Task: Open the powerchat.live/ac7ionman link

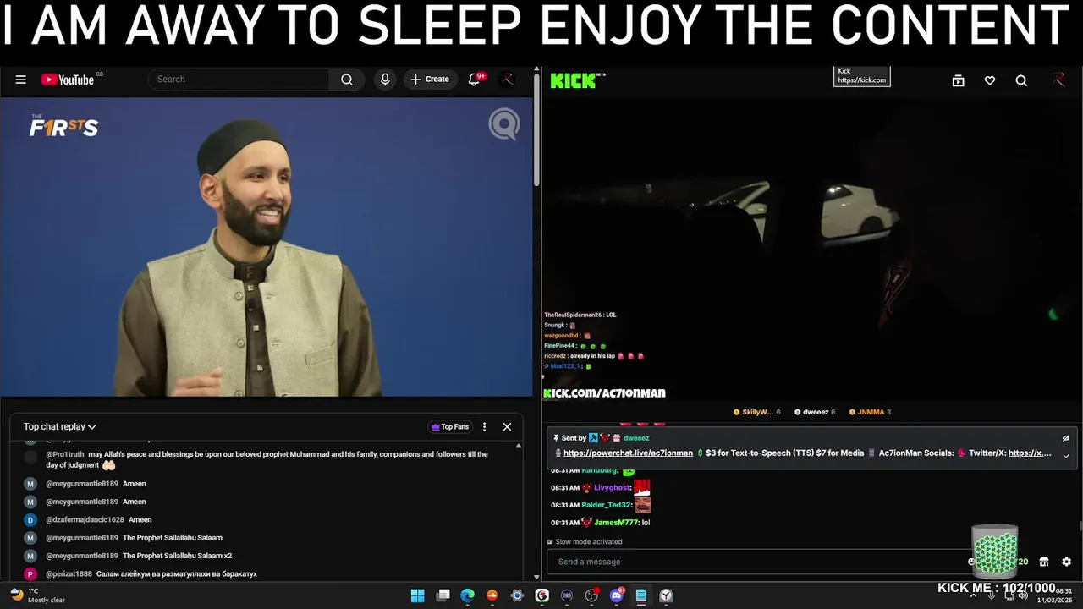Action: pyautogui.click(x=628, y=453)
